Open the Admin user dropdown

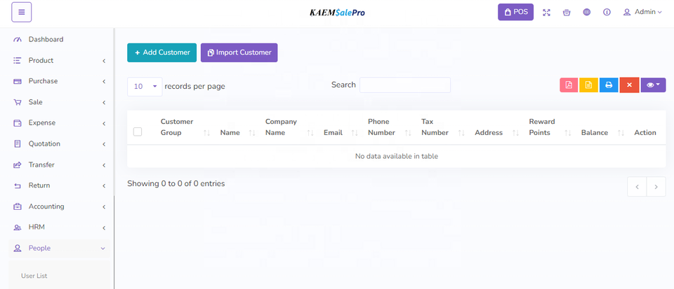pos(642,12)
